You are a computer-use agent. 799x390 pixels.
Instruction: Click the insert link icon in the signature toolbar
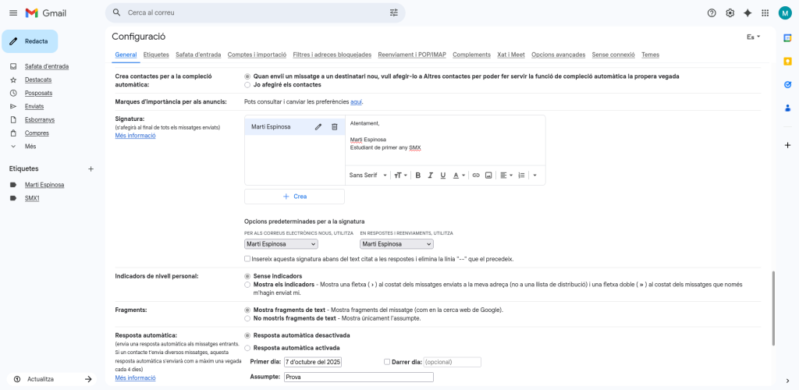(x=476, y=175)
